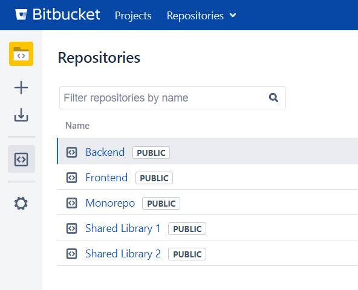Click the Name column header
Viewport: 358px width, 290px height.
[x=77, y=126]
